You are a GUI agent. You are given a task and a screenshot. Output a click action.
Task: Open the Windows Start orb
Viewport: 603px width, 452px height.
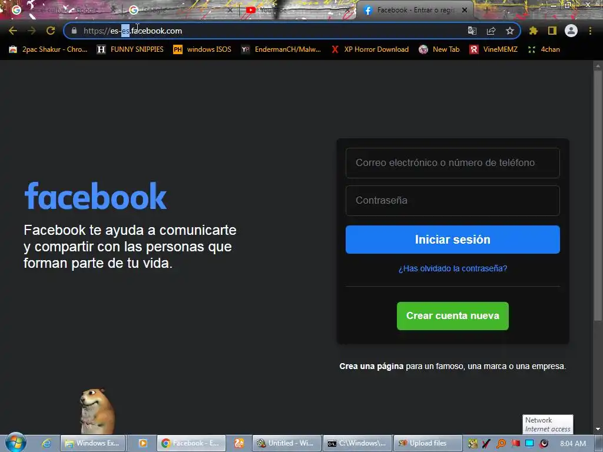(15, 443)
